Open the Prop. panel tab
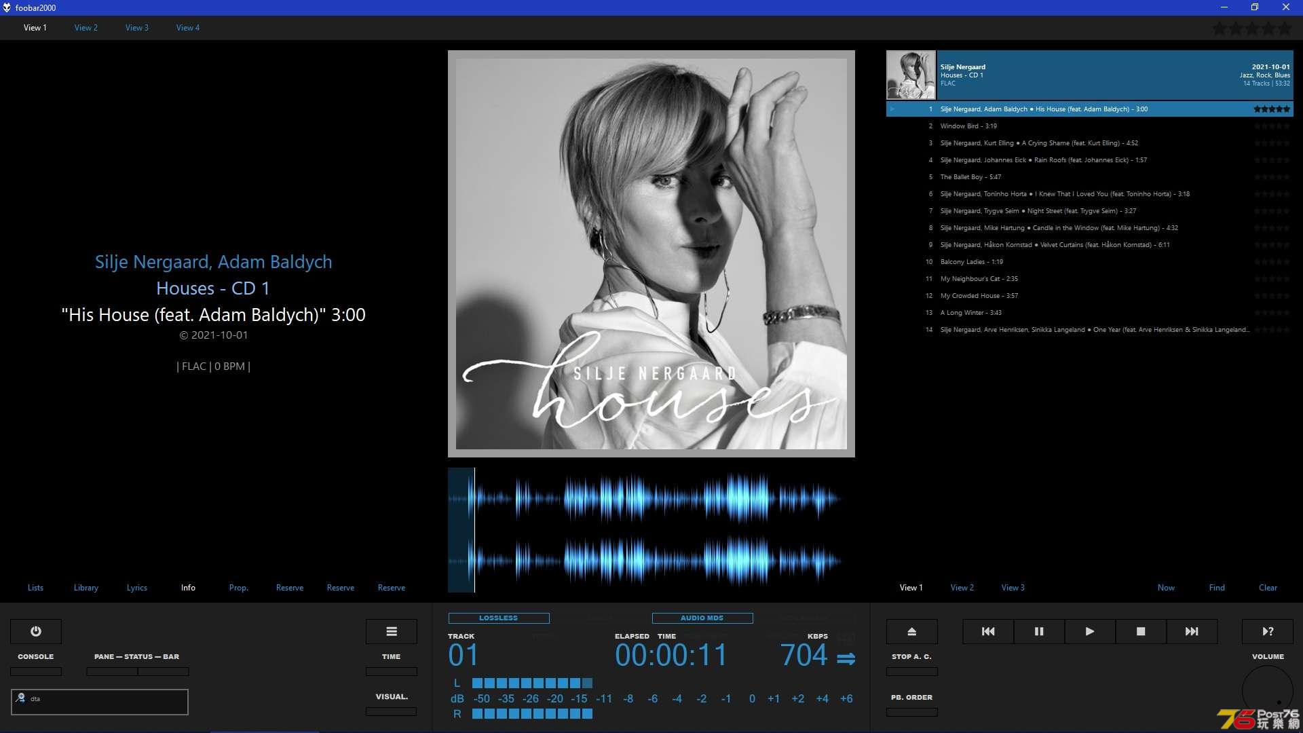The image size is (1303, 733). click(x=239, y=588)
